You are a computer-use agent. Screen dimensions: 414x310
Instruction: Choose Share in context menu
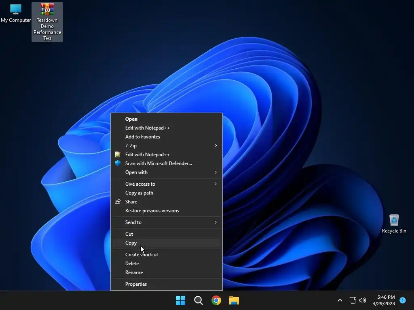tap(167, 202)
